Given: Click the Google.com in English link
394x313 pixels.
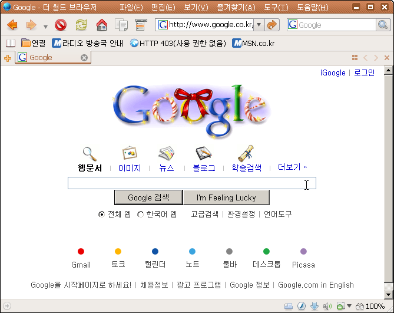Looking at the screenshot, I should (316, 285).
